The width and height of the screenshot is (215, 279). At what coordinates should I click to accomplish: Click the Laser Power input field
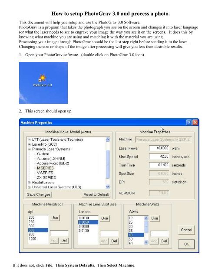(159, 148)
